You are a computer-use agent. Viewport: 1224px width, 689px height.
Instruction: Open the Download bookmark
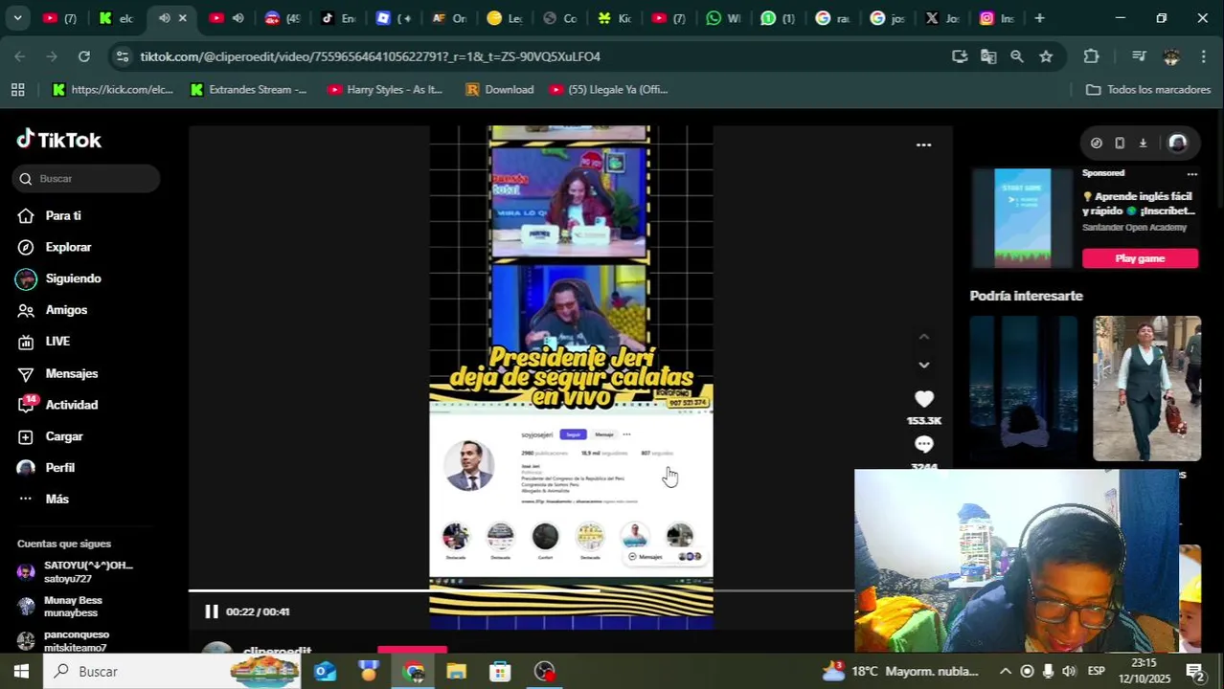point(499,89)
